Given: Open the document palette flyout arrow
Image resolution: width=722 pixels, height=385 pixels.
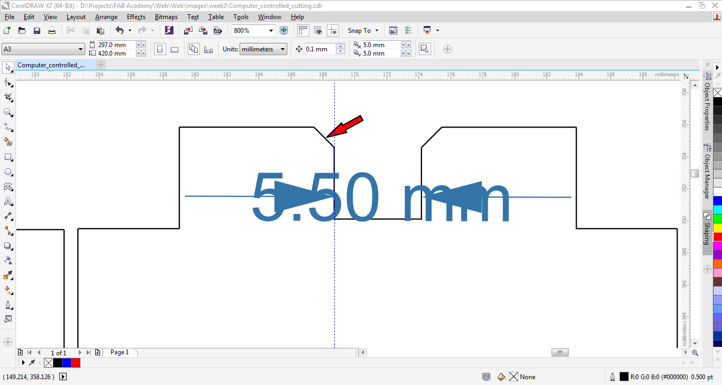Looking at the screenshot, I should point(23,363).
